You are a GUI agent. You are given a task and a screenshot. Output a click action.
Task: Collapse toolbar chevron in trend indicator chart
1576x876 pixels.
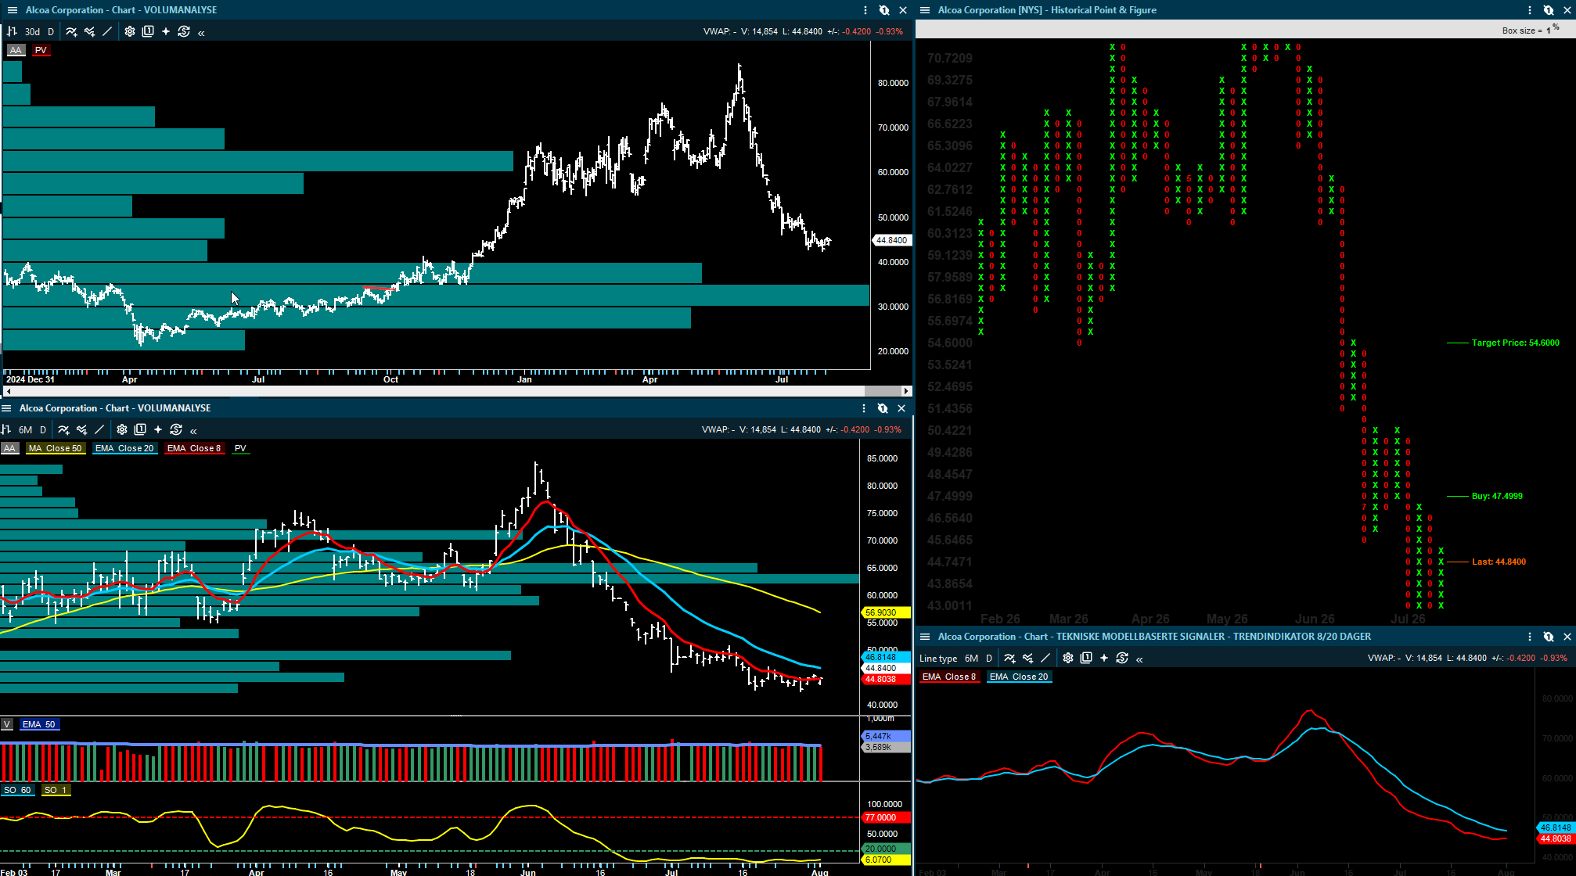coord(1139,659)
